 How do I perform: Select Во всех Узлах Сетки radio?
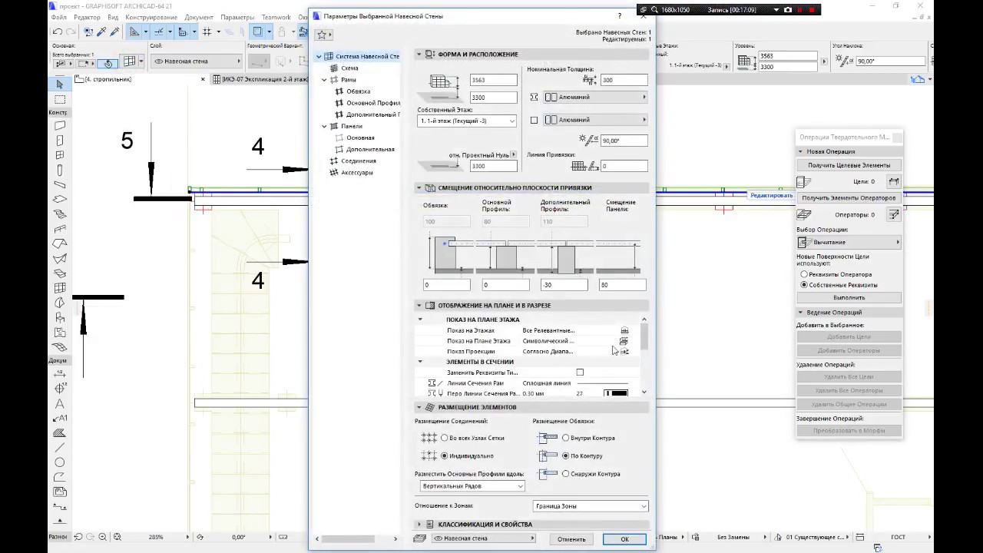(445, 438)
